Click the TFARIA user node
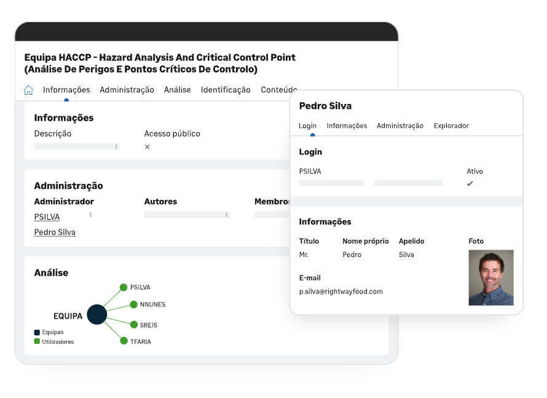Viewport: 547px width, 398px height. click(124, 341)
